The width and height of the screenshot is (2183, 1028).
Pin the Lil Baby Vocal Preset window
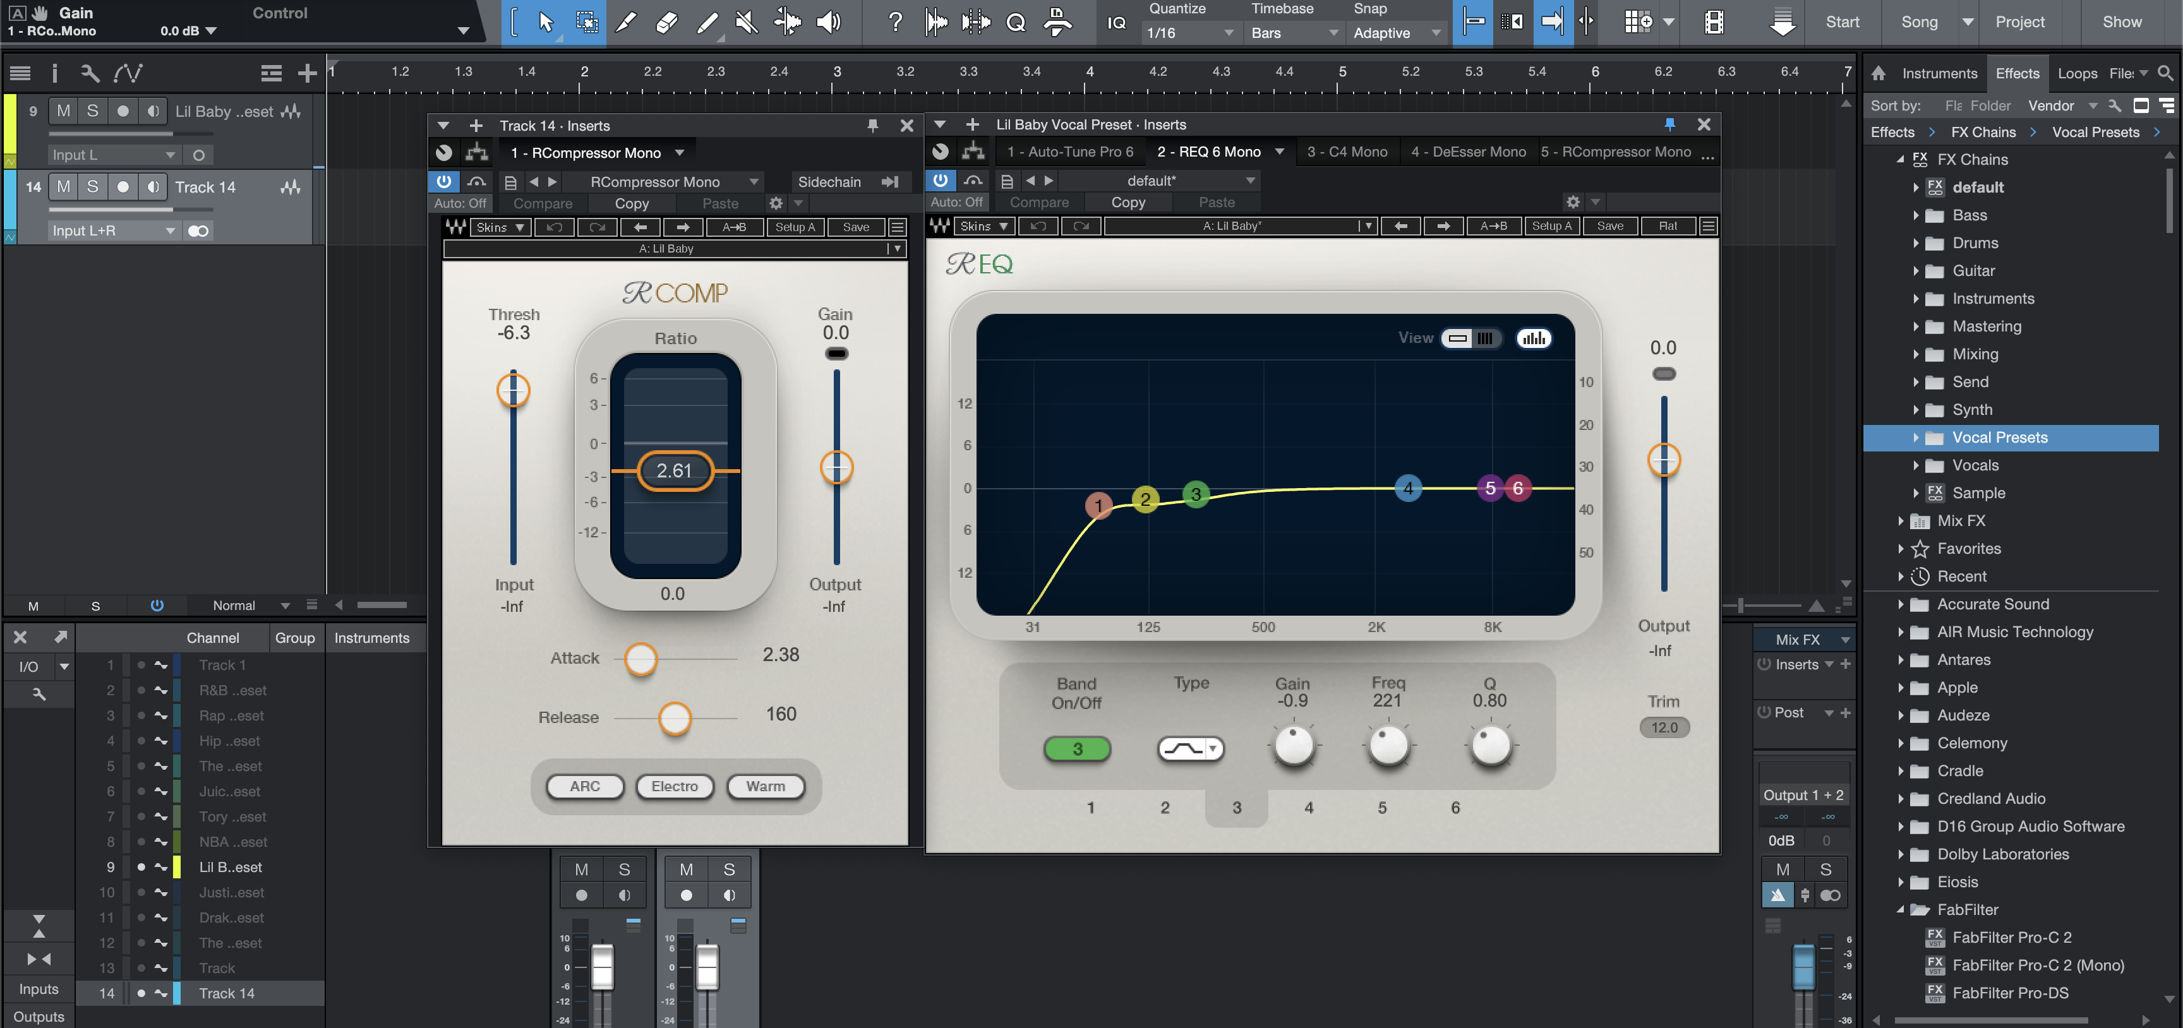point(1669,124)
